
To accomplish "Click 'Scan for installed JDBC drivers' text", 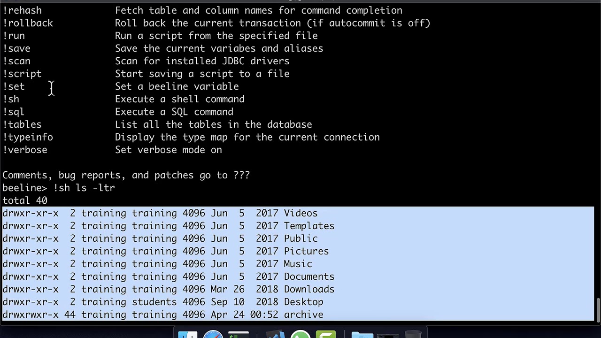I will pos(202,61).
